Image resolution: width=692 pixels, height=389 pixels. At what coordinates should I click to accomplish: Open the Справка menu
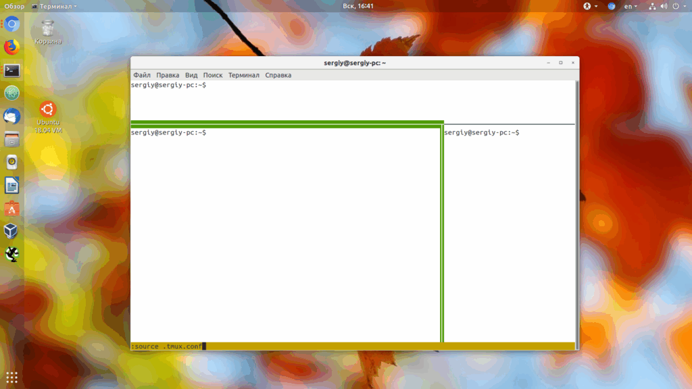point(278,75)
